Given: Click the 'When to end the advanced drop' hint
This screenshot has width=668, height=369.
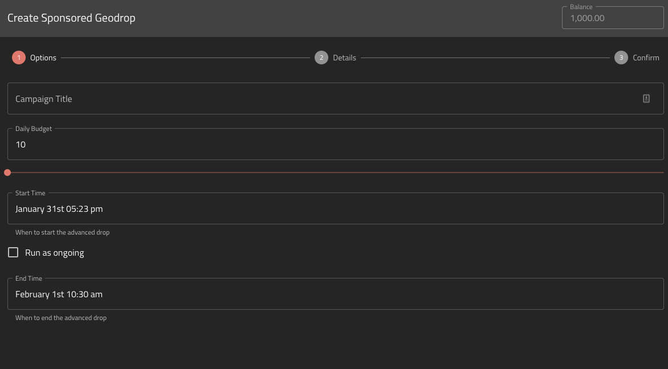Looking at the screenshot, I should point(61,318).
